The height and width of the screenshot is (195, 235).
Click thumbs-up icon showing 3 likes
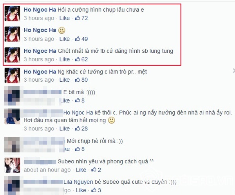point(94,190)
